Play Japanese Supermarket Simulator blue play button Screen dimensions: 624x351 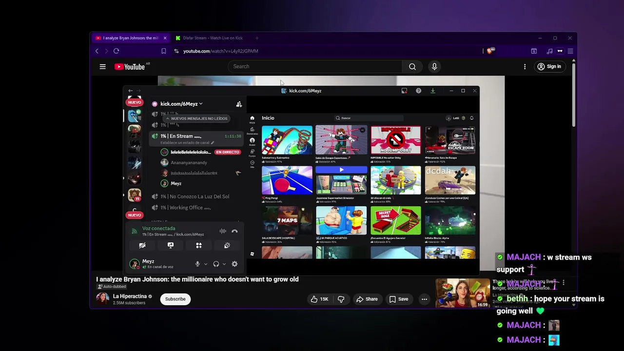pos(341,170)
